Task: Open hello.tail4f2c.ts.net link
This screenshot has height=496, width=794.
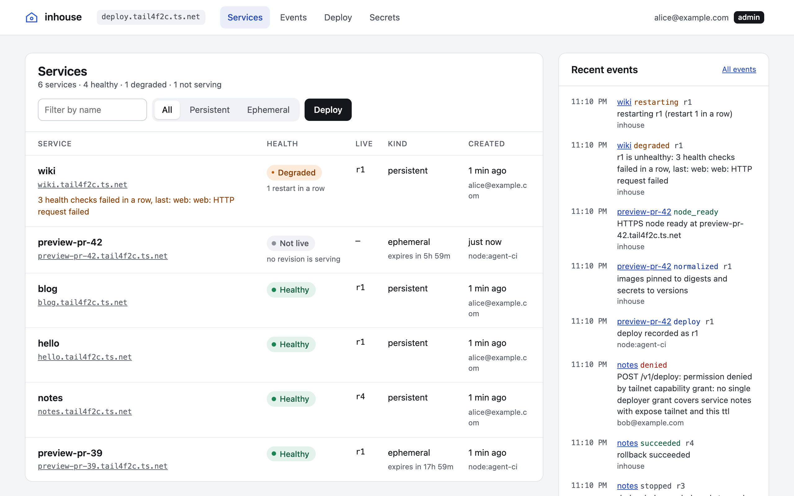Action: click(85, 357)
